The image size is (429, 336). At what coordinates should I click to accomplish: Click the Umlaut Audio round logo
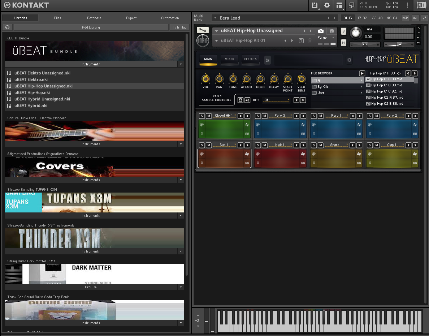(203, 41)
